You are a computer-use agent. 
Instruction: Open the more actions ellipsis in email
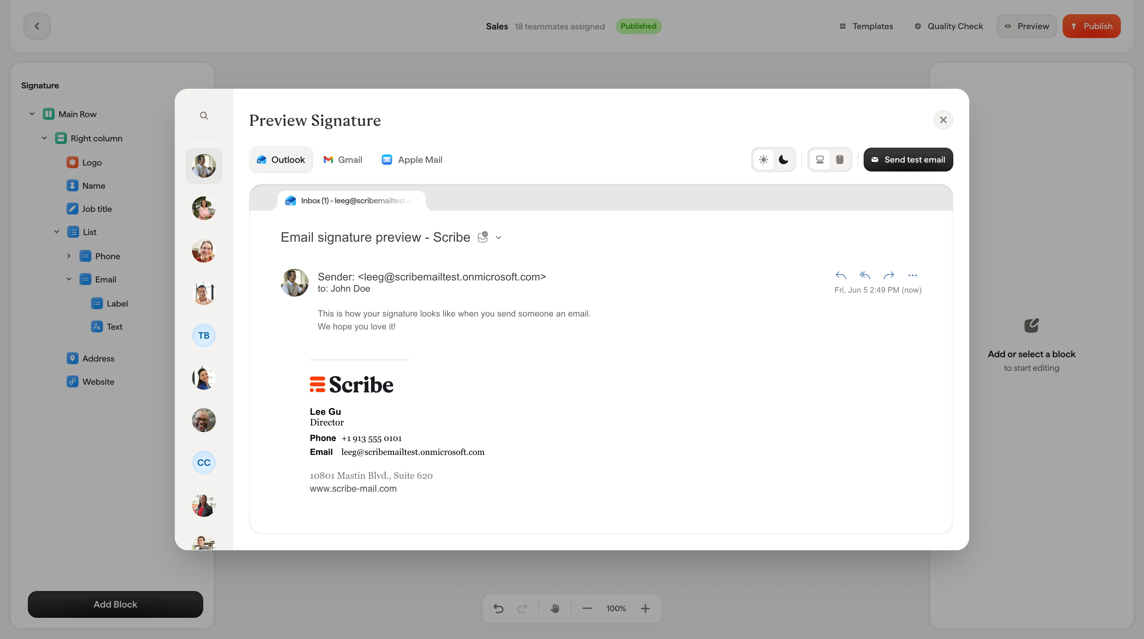913,275
